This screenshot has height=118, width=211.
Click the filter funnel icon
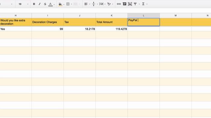pos(135,4)
